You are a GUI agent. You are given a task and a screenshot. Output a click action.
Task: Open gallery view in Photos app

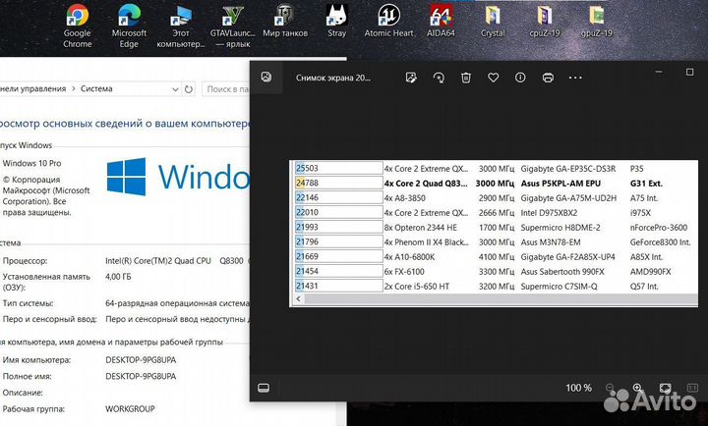266,78
